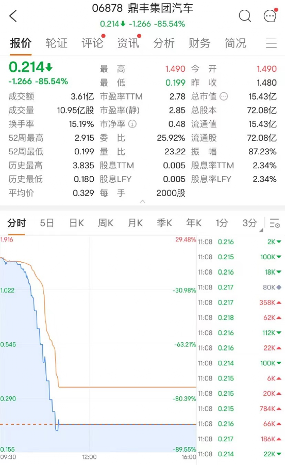Switch chart to 日K
Viewport: 285px width, 465px height.
point(76,223)
